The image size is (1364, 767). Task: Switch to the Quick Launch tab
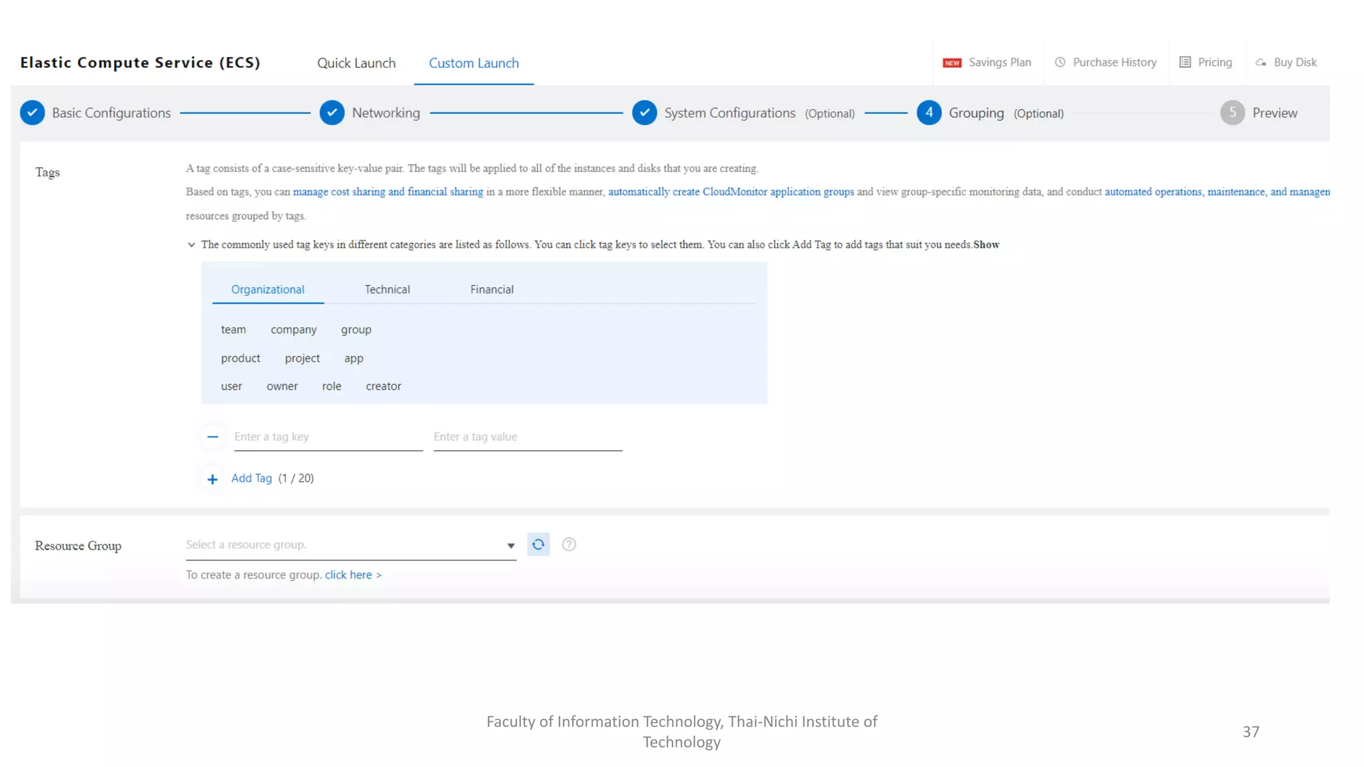tap(356, 63)
